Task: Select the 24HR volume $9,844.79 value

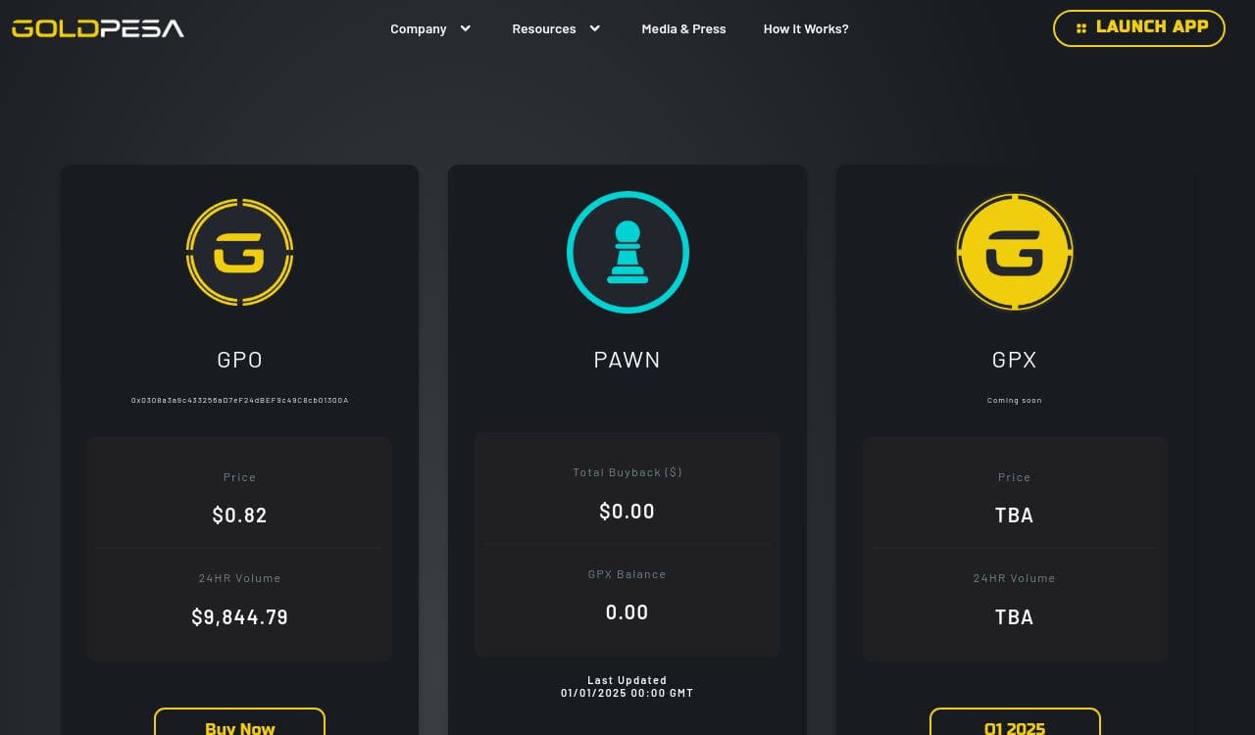Action: pos(239,617)
